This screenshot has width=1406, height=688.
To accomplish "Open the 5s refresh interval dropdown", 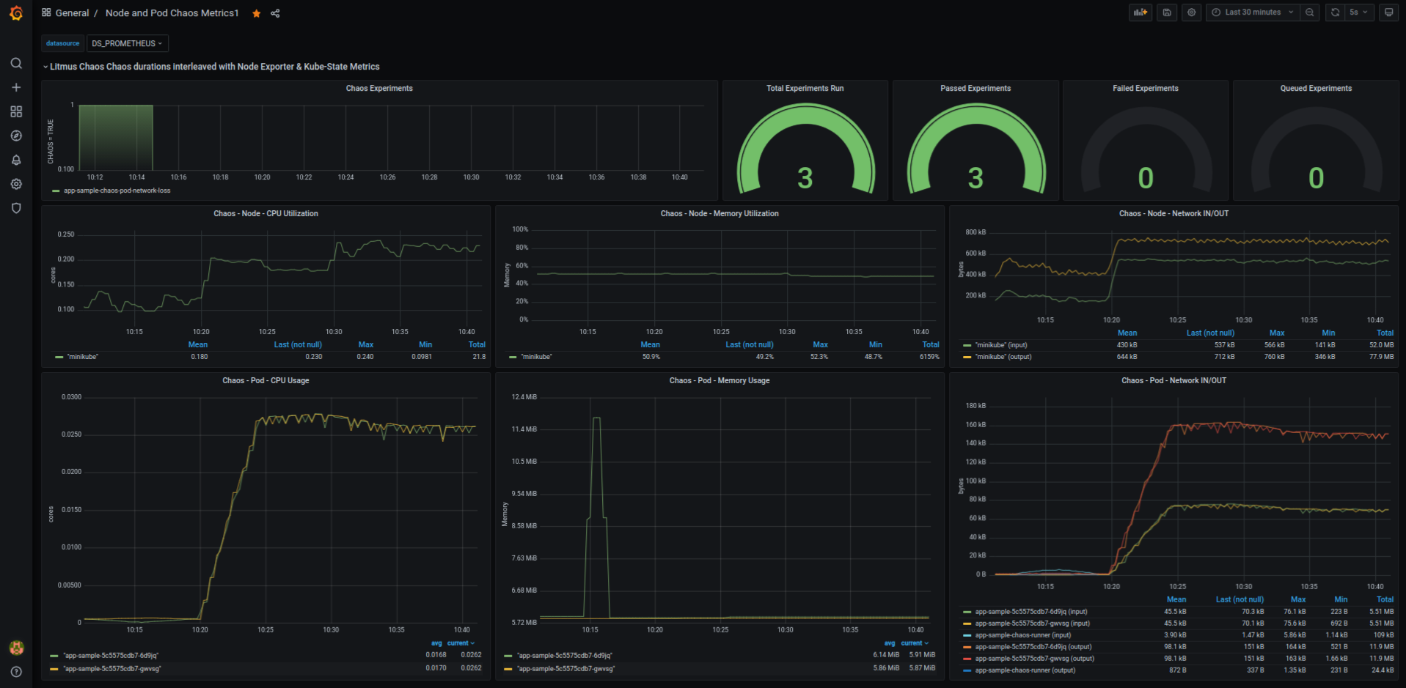I will (1359, 12).
